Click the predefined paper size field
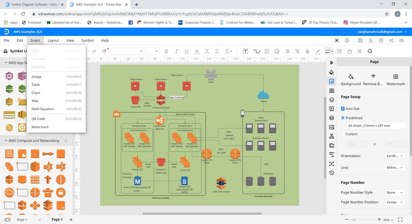 [x=376, y=125]
